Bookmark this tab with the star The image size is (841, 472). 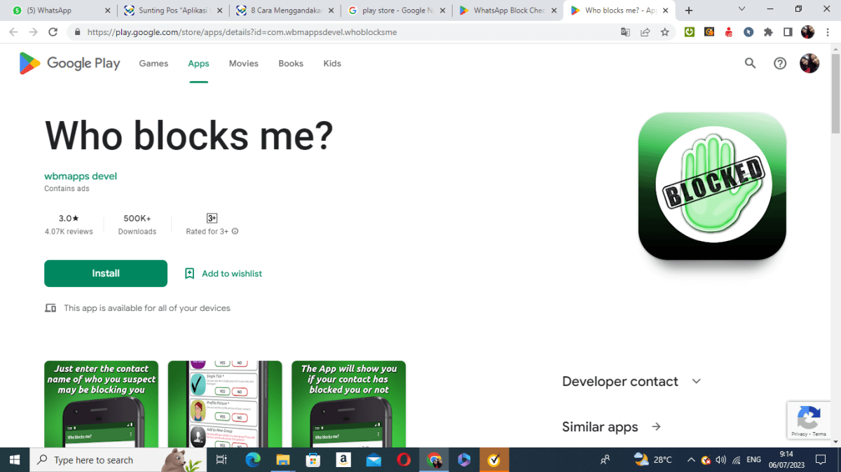664,32
